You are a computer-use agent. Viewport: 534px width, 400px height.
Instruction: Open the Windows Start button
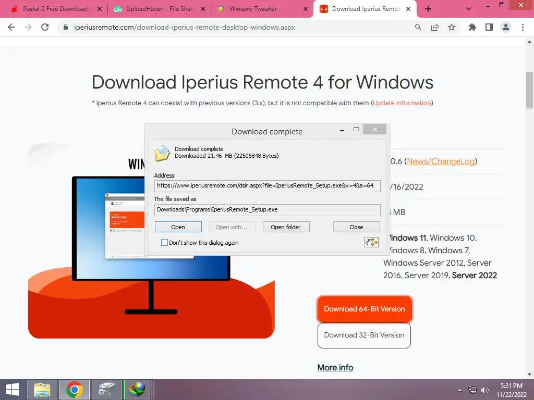click(13, 390)
